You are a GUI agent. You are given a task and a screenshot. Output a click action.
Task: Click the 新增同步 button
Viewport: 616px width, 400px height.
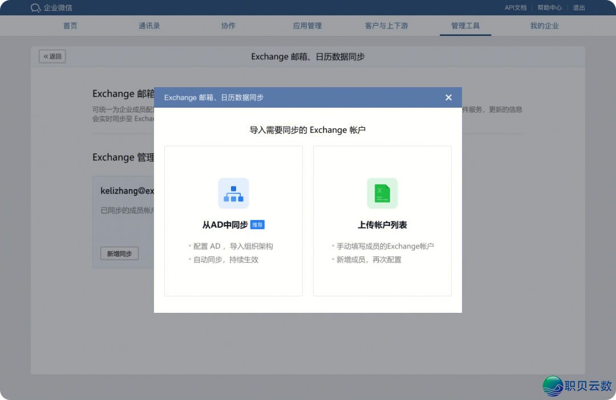point(119,253)
